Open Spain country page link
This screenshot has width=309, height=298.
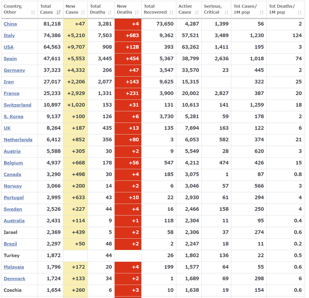(10, 59)
